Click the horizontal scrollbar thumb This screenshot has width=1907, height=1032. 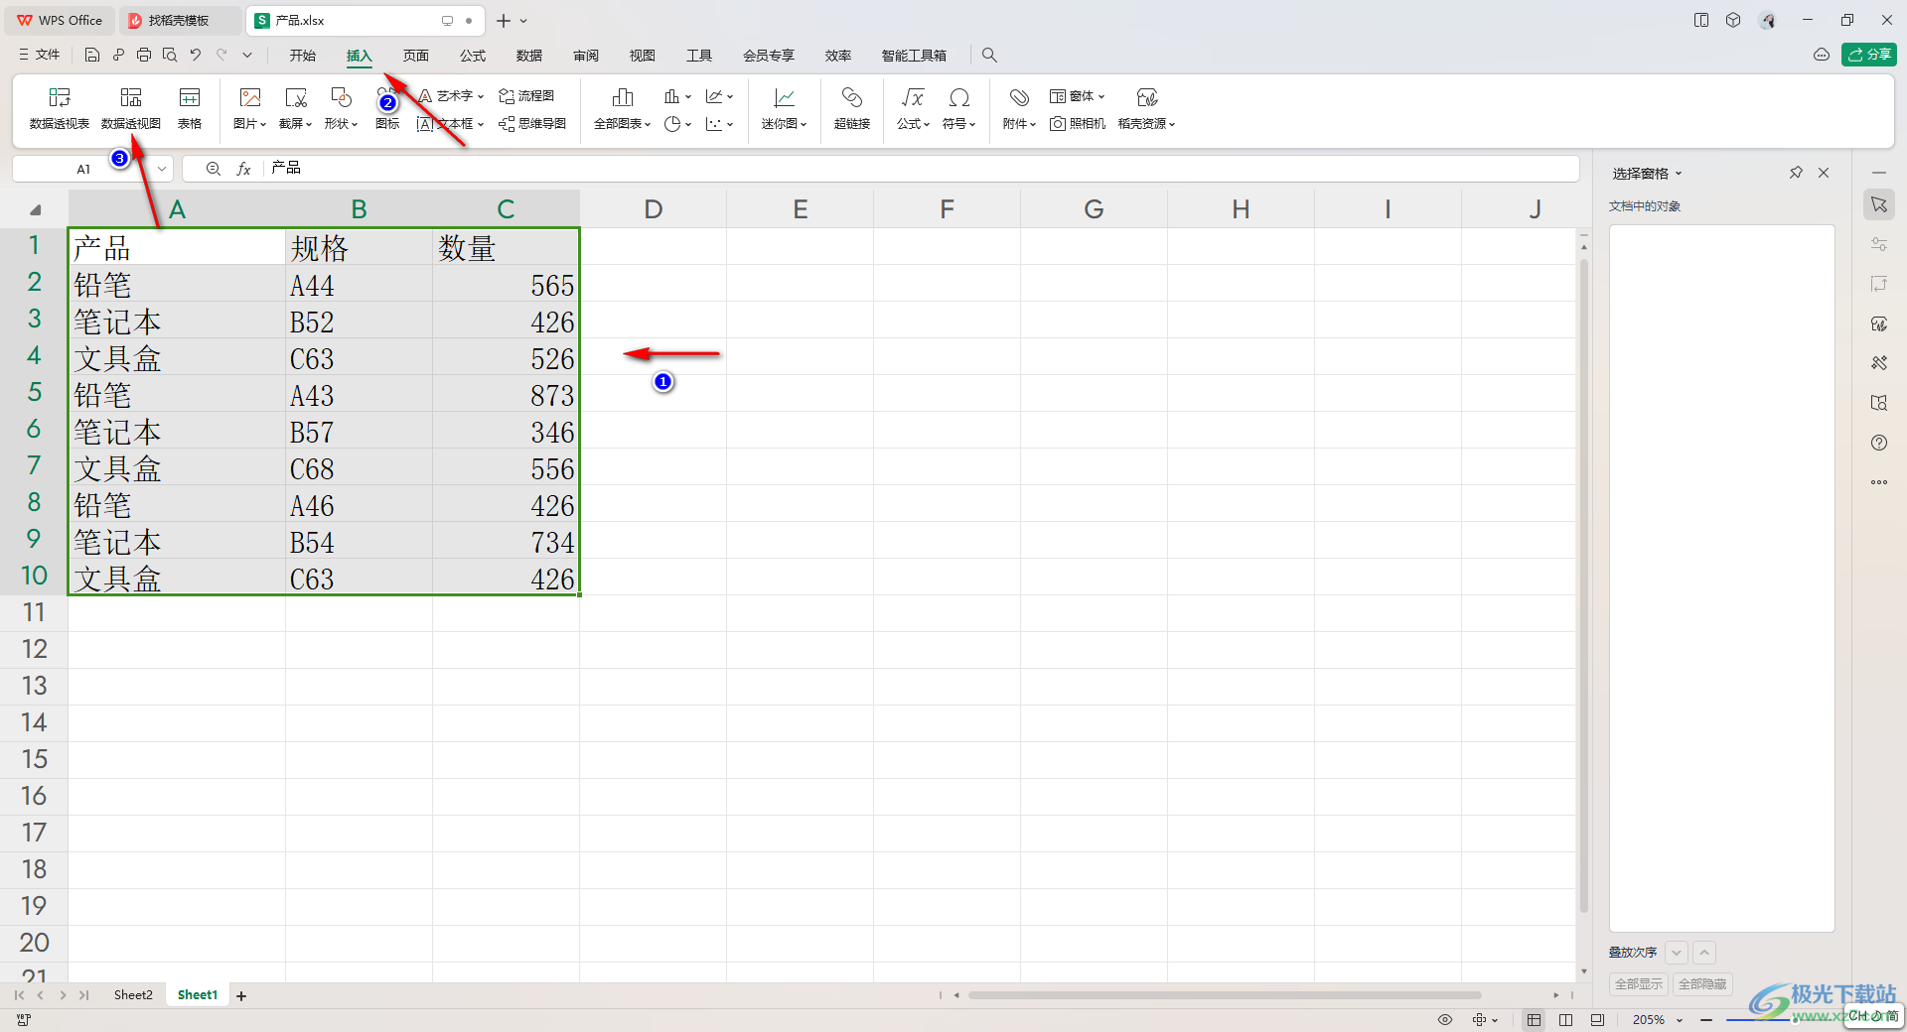pyautogui.click(x=1224, y=995)
